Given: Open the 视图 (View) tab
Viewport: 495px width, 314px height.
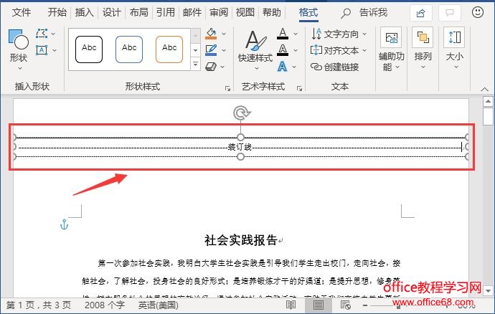Looking at the screenshot, I should [245, 13].
